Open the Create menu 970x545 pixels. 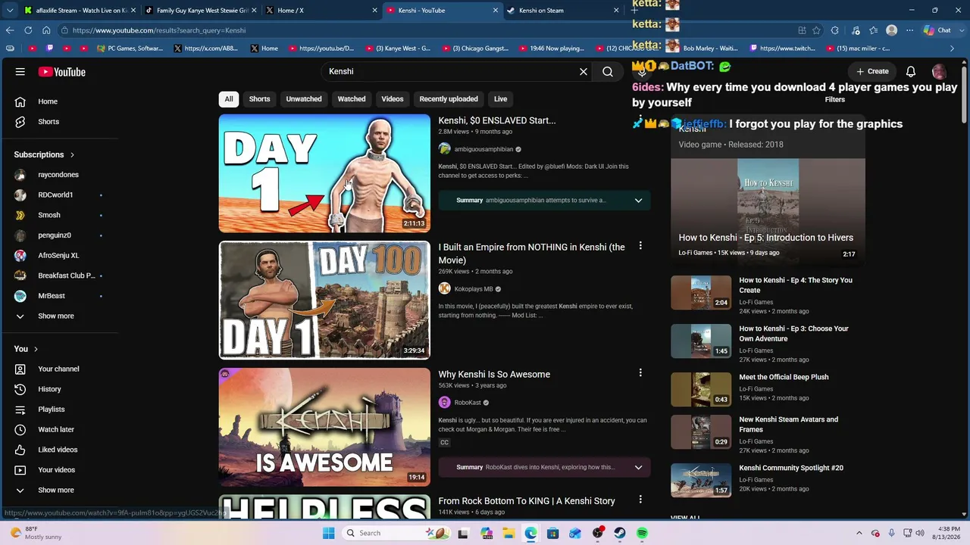pos(872,72)
